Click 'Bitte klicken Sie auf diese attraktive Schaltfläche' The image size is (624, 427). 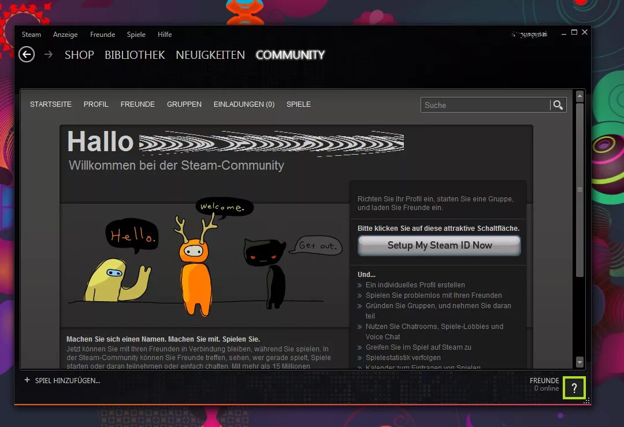[x=438, y=228]
